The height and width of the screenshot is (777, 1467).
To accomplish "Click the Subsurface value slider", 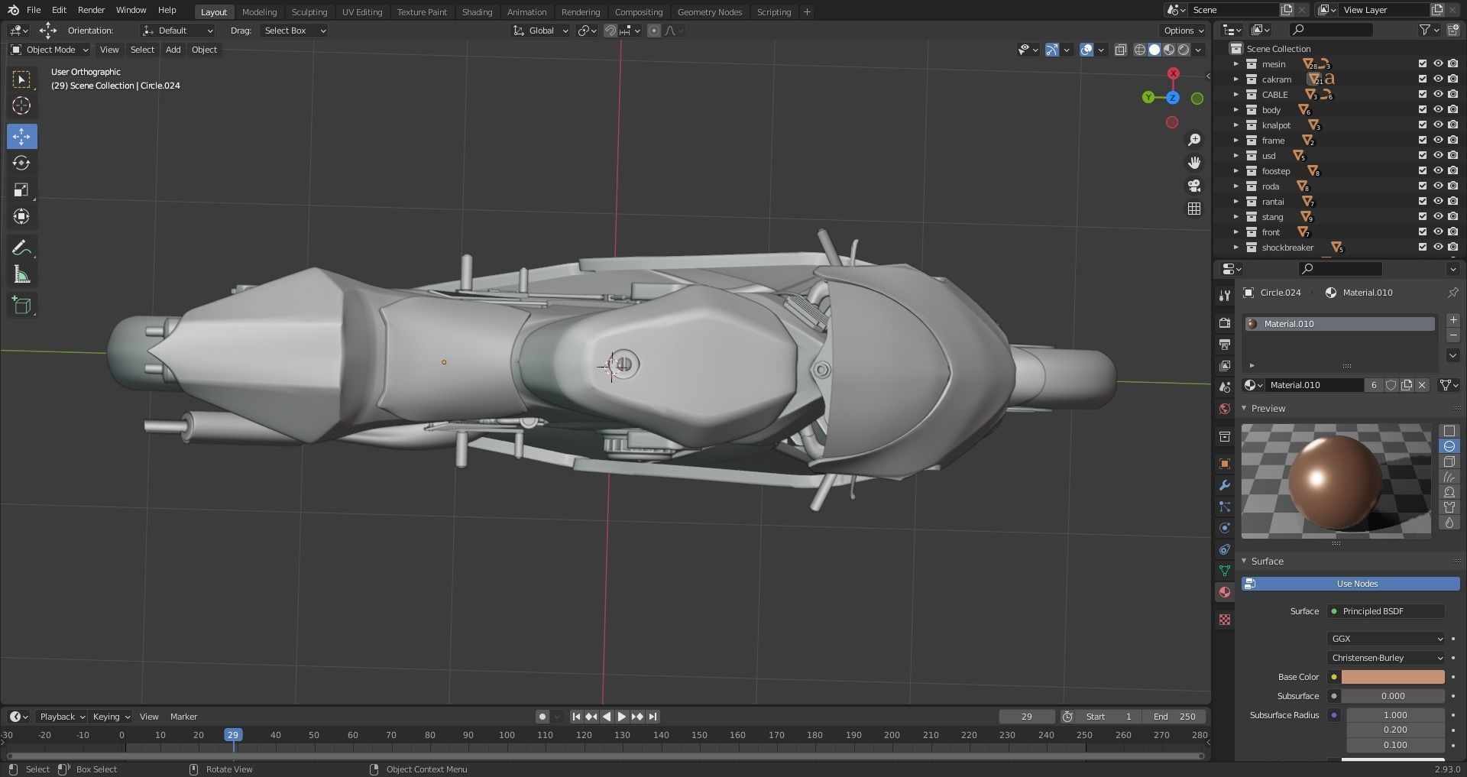I will point(1393,696).
